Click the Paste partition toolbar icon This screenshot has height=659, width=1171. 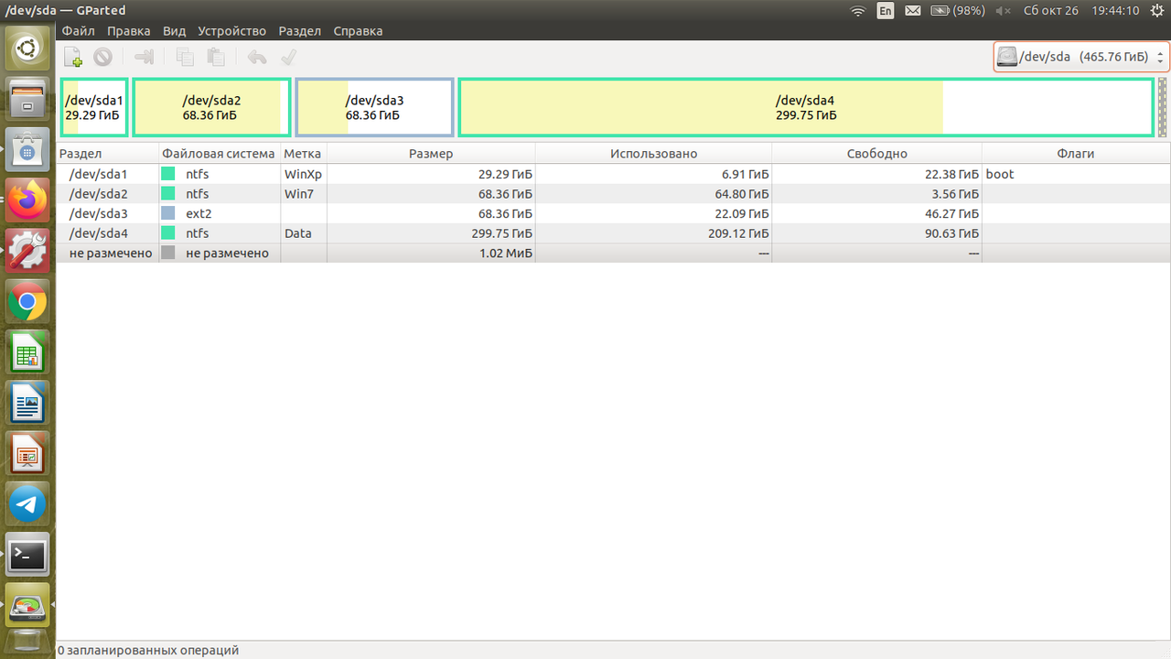(215, 57)
